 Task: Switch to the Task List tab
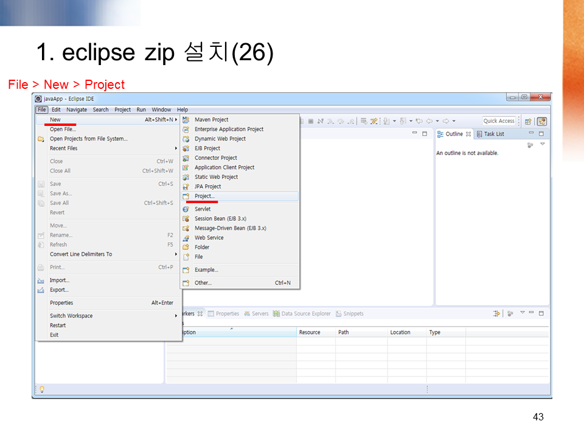point(490,134)
